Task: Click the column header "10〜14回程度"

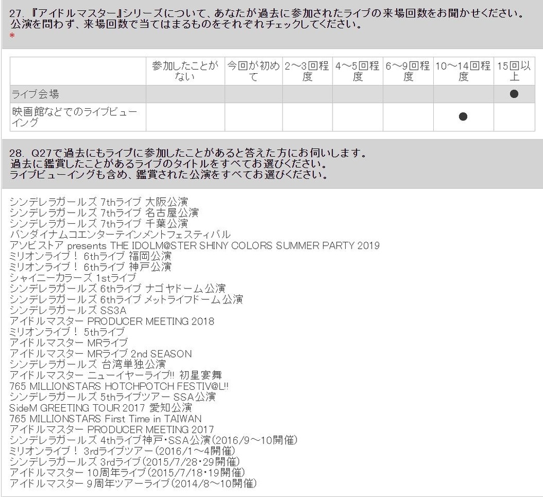Action: pyautogui.click(x=463, y=71)
